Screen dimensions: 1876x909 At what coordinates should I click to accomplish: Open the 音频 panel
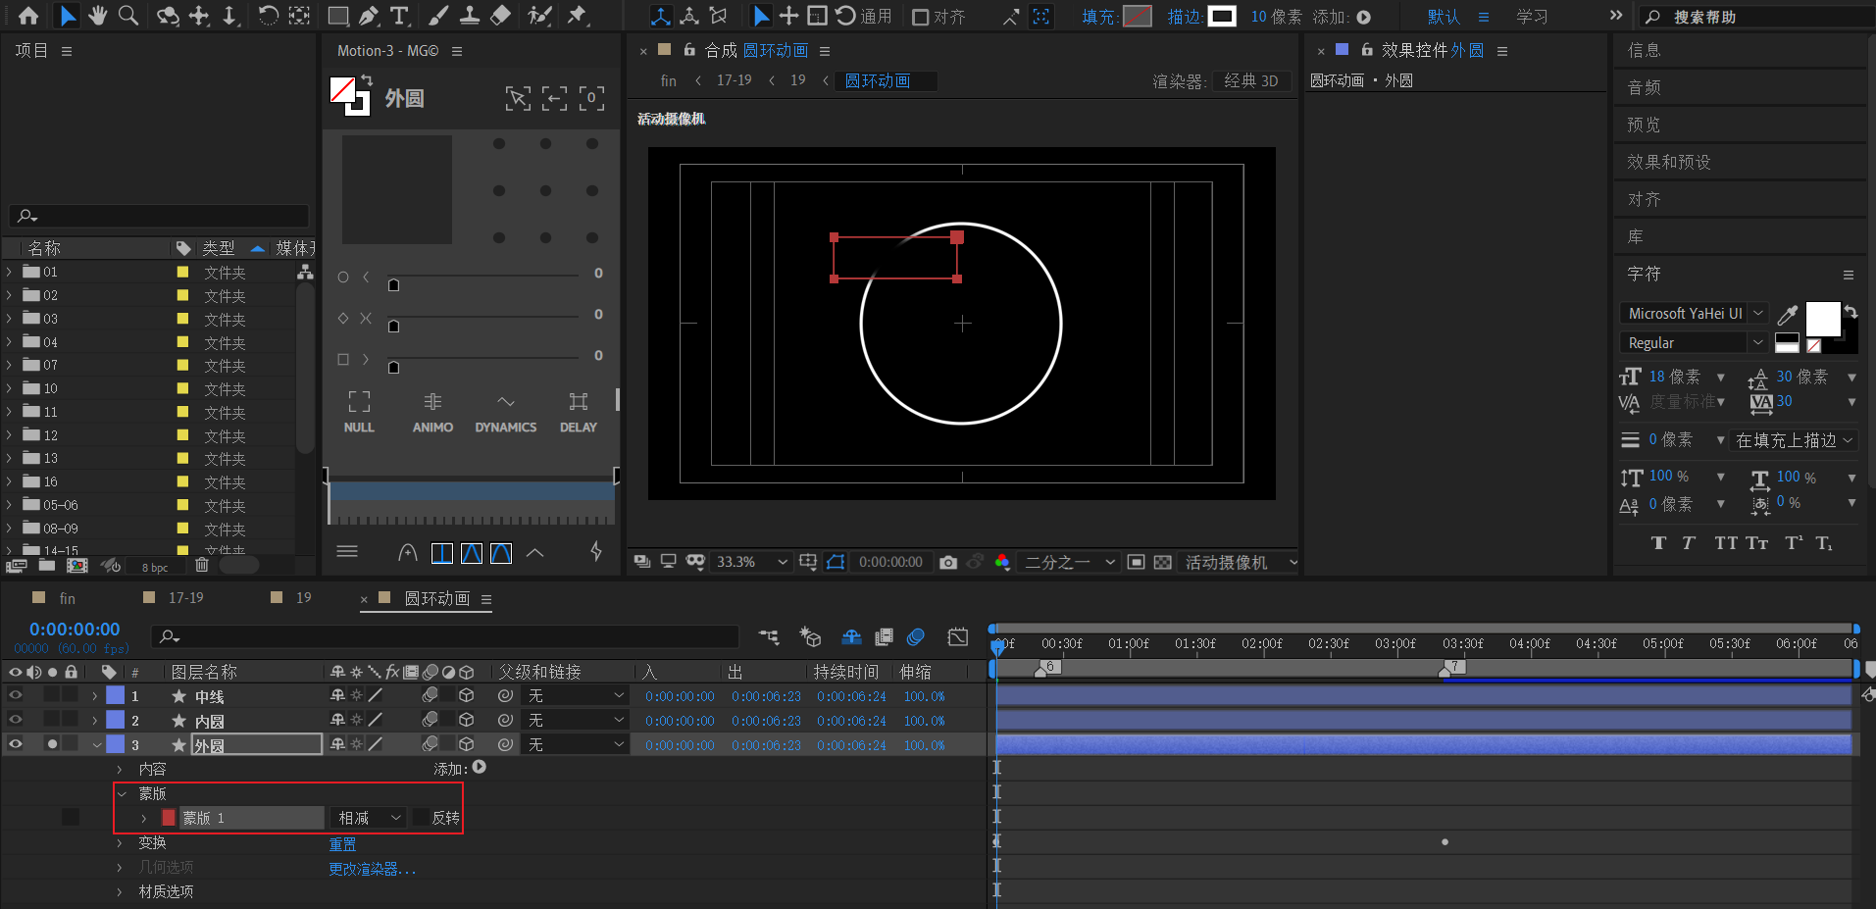(x=1645, y=87)
